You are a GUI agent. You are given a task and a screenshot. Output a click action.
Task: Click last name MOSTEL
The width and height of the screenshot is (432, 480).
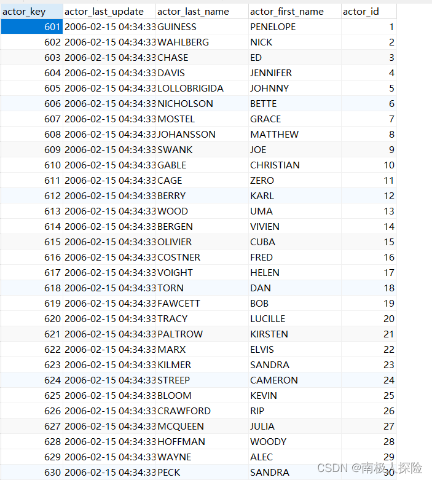tap(176, 119)
